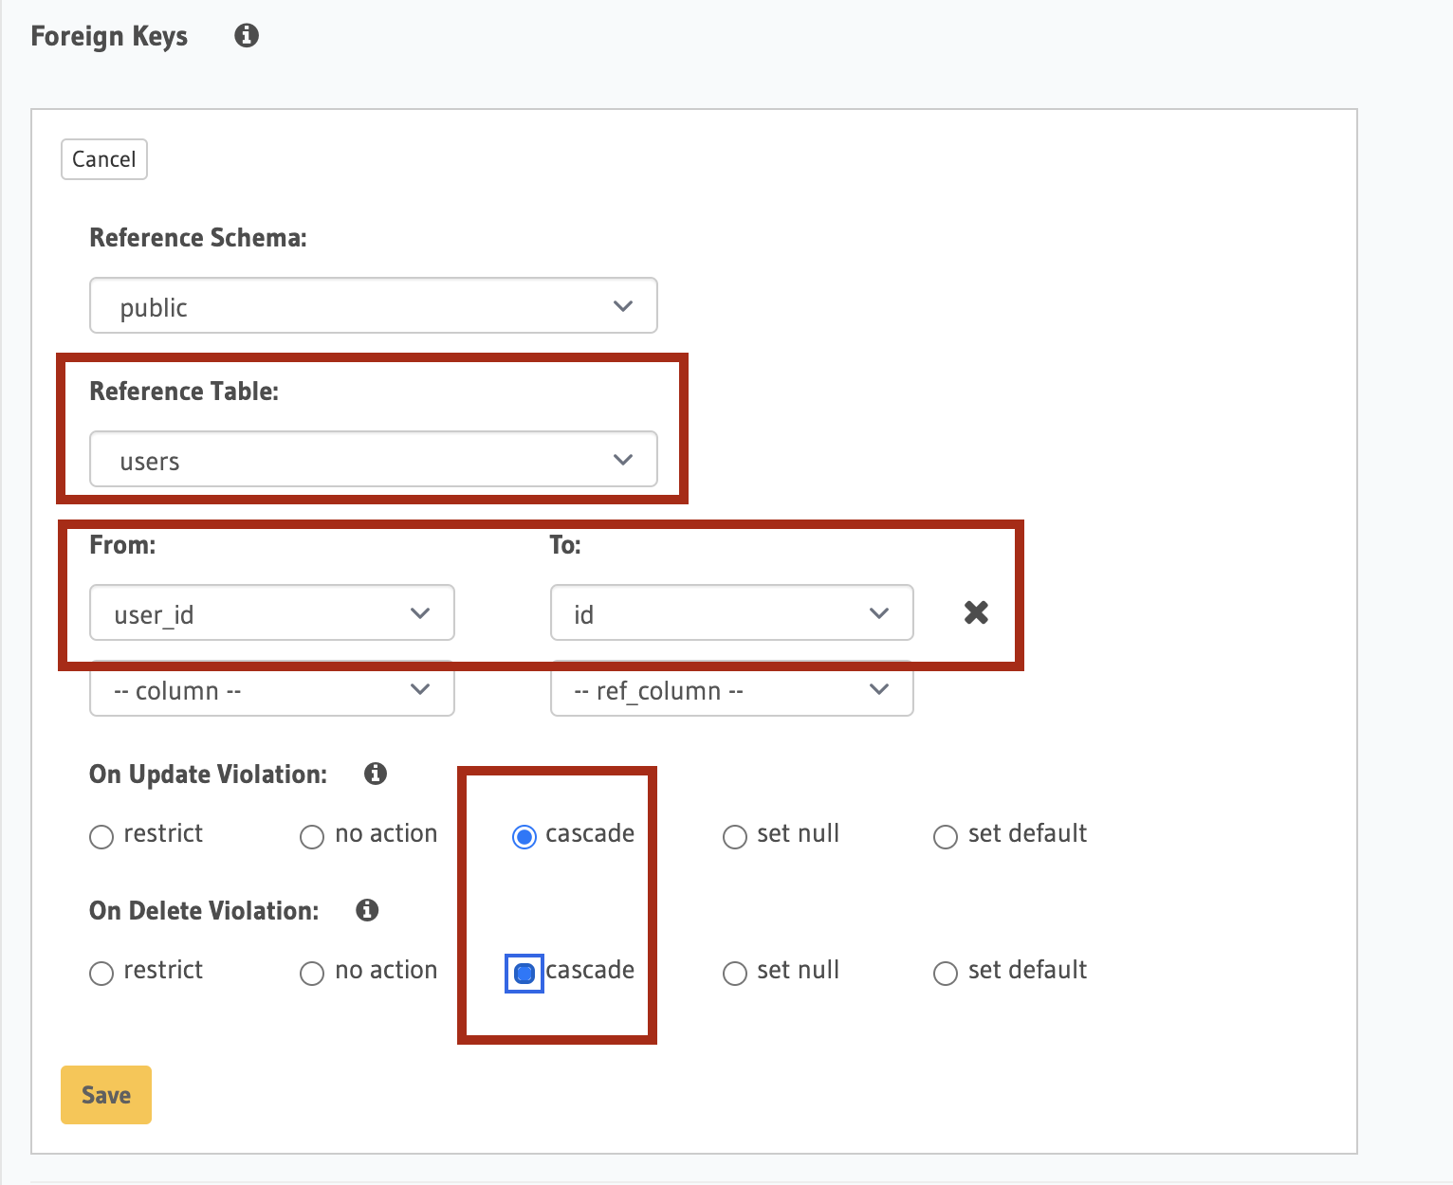The height and width of the screenshot is (1185, 1453).
Task: Select no action for On Delete Violation
Action: coord(312,974)
